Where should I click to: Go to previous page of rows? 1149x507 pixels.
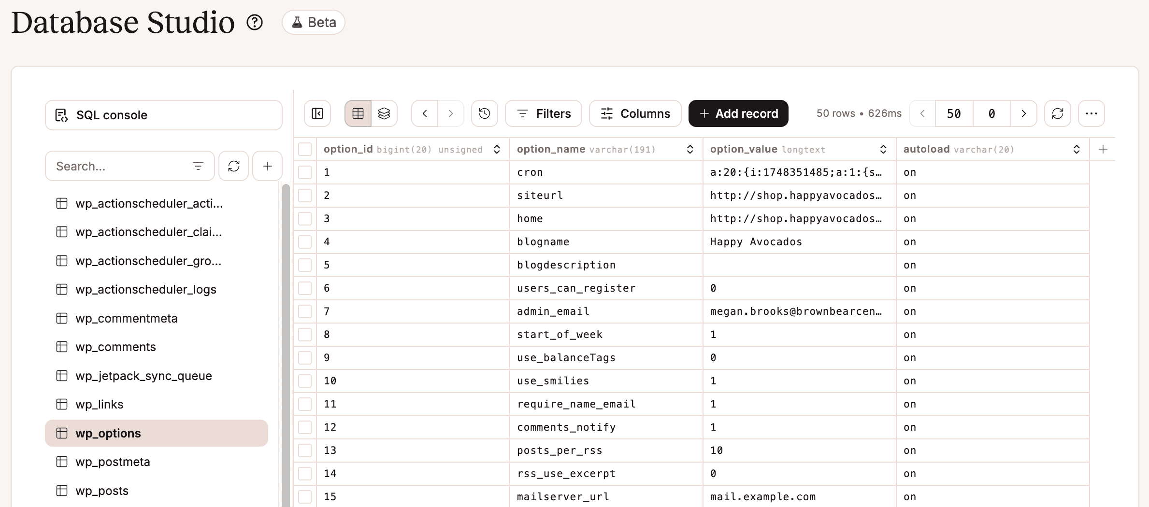click(x=922, y=113)
